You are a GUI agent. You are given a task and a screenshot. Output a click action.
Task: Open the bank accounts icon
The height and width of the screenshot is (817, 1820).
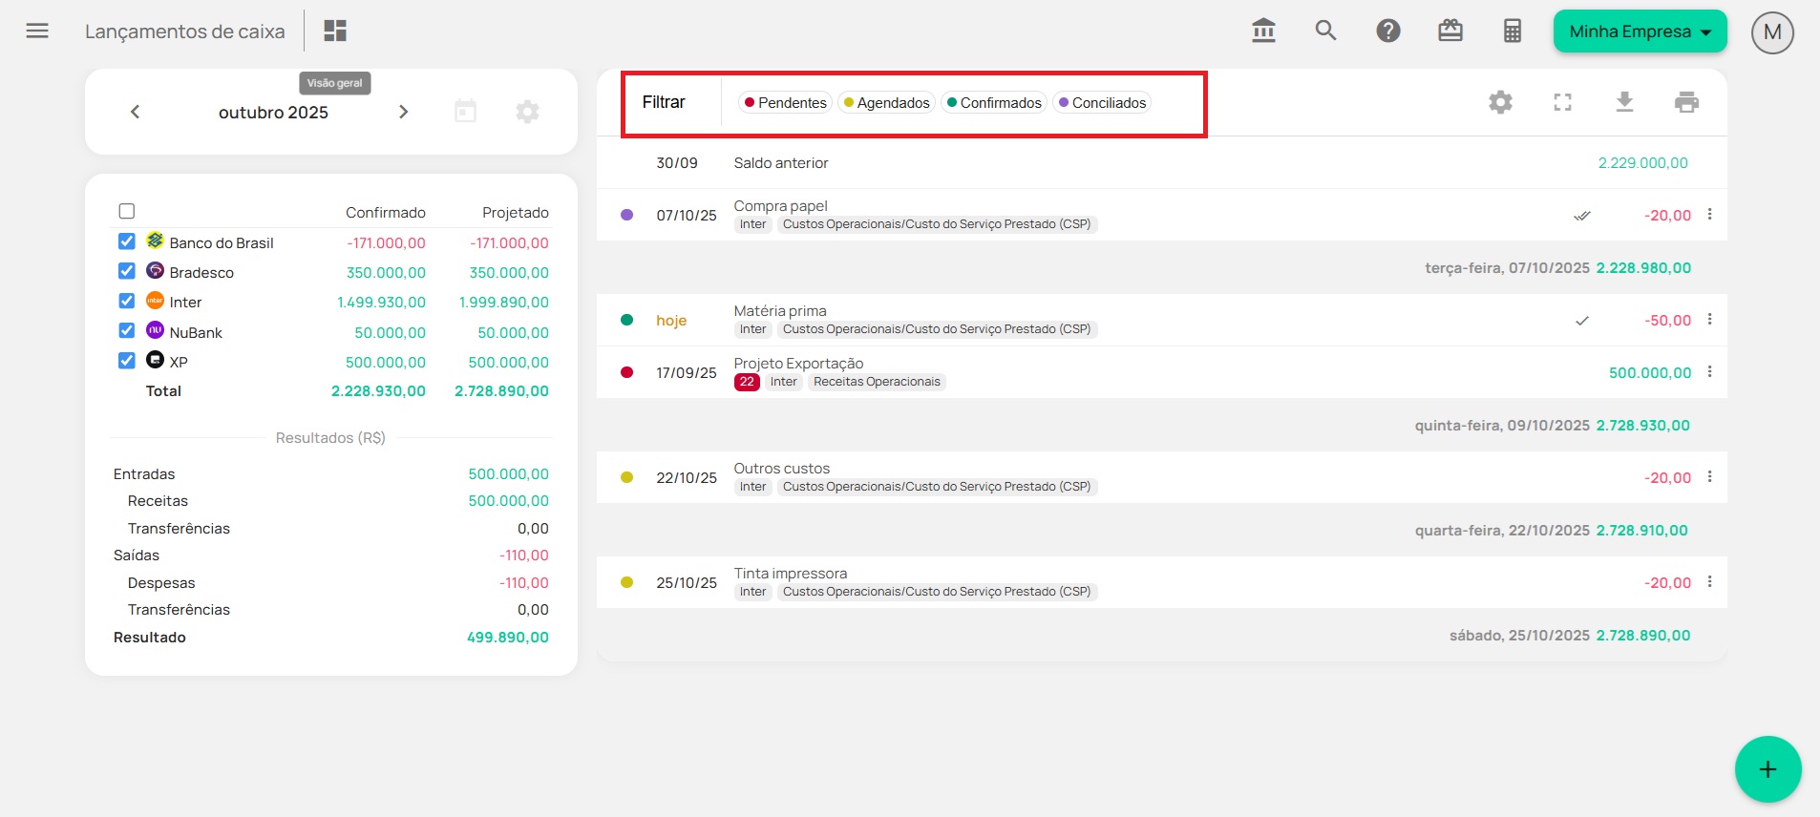pos(1263,31)
